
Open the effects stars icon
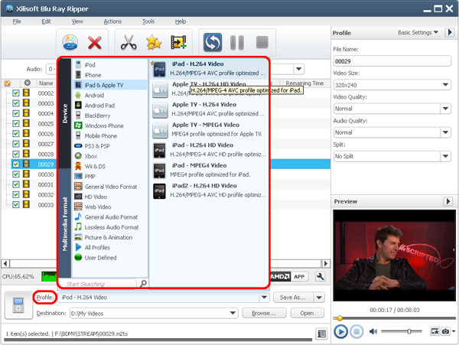tap(154, 43)
